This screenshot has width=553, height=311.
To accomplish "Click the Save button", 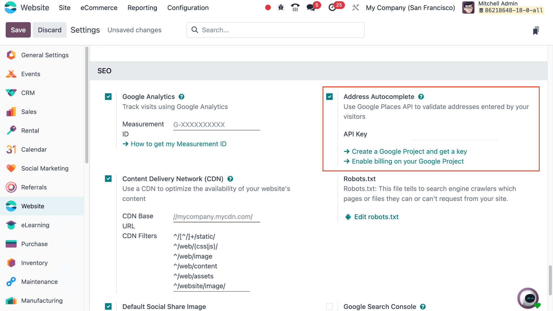I will [18, 30].
